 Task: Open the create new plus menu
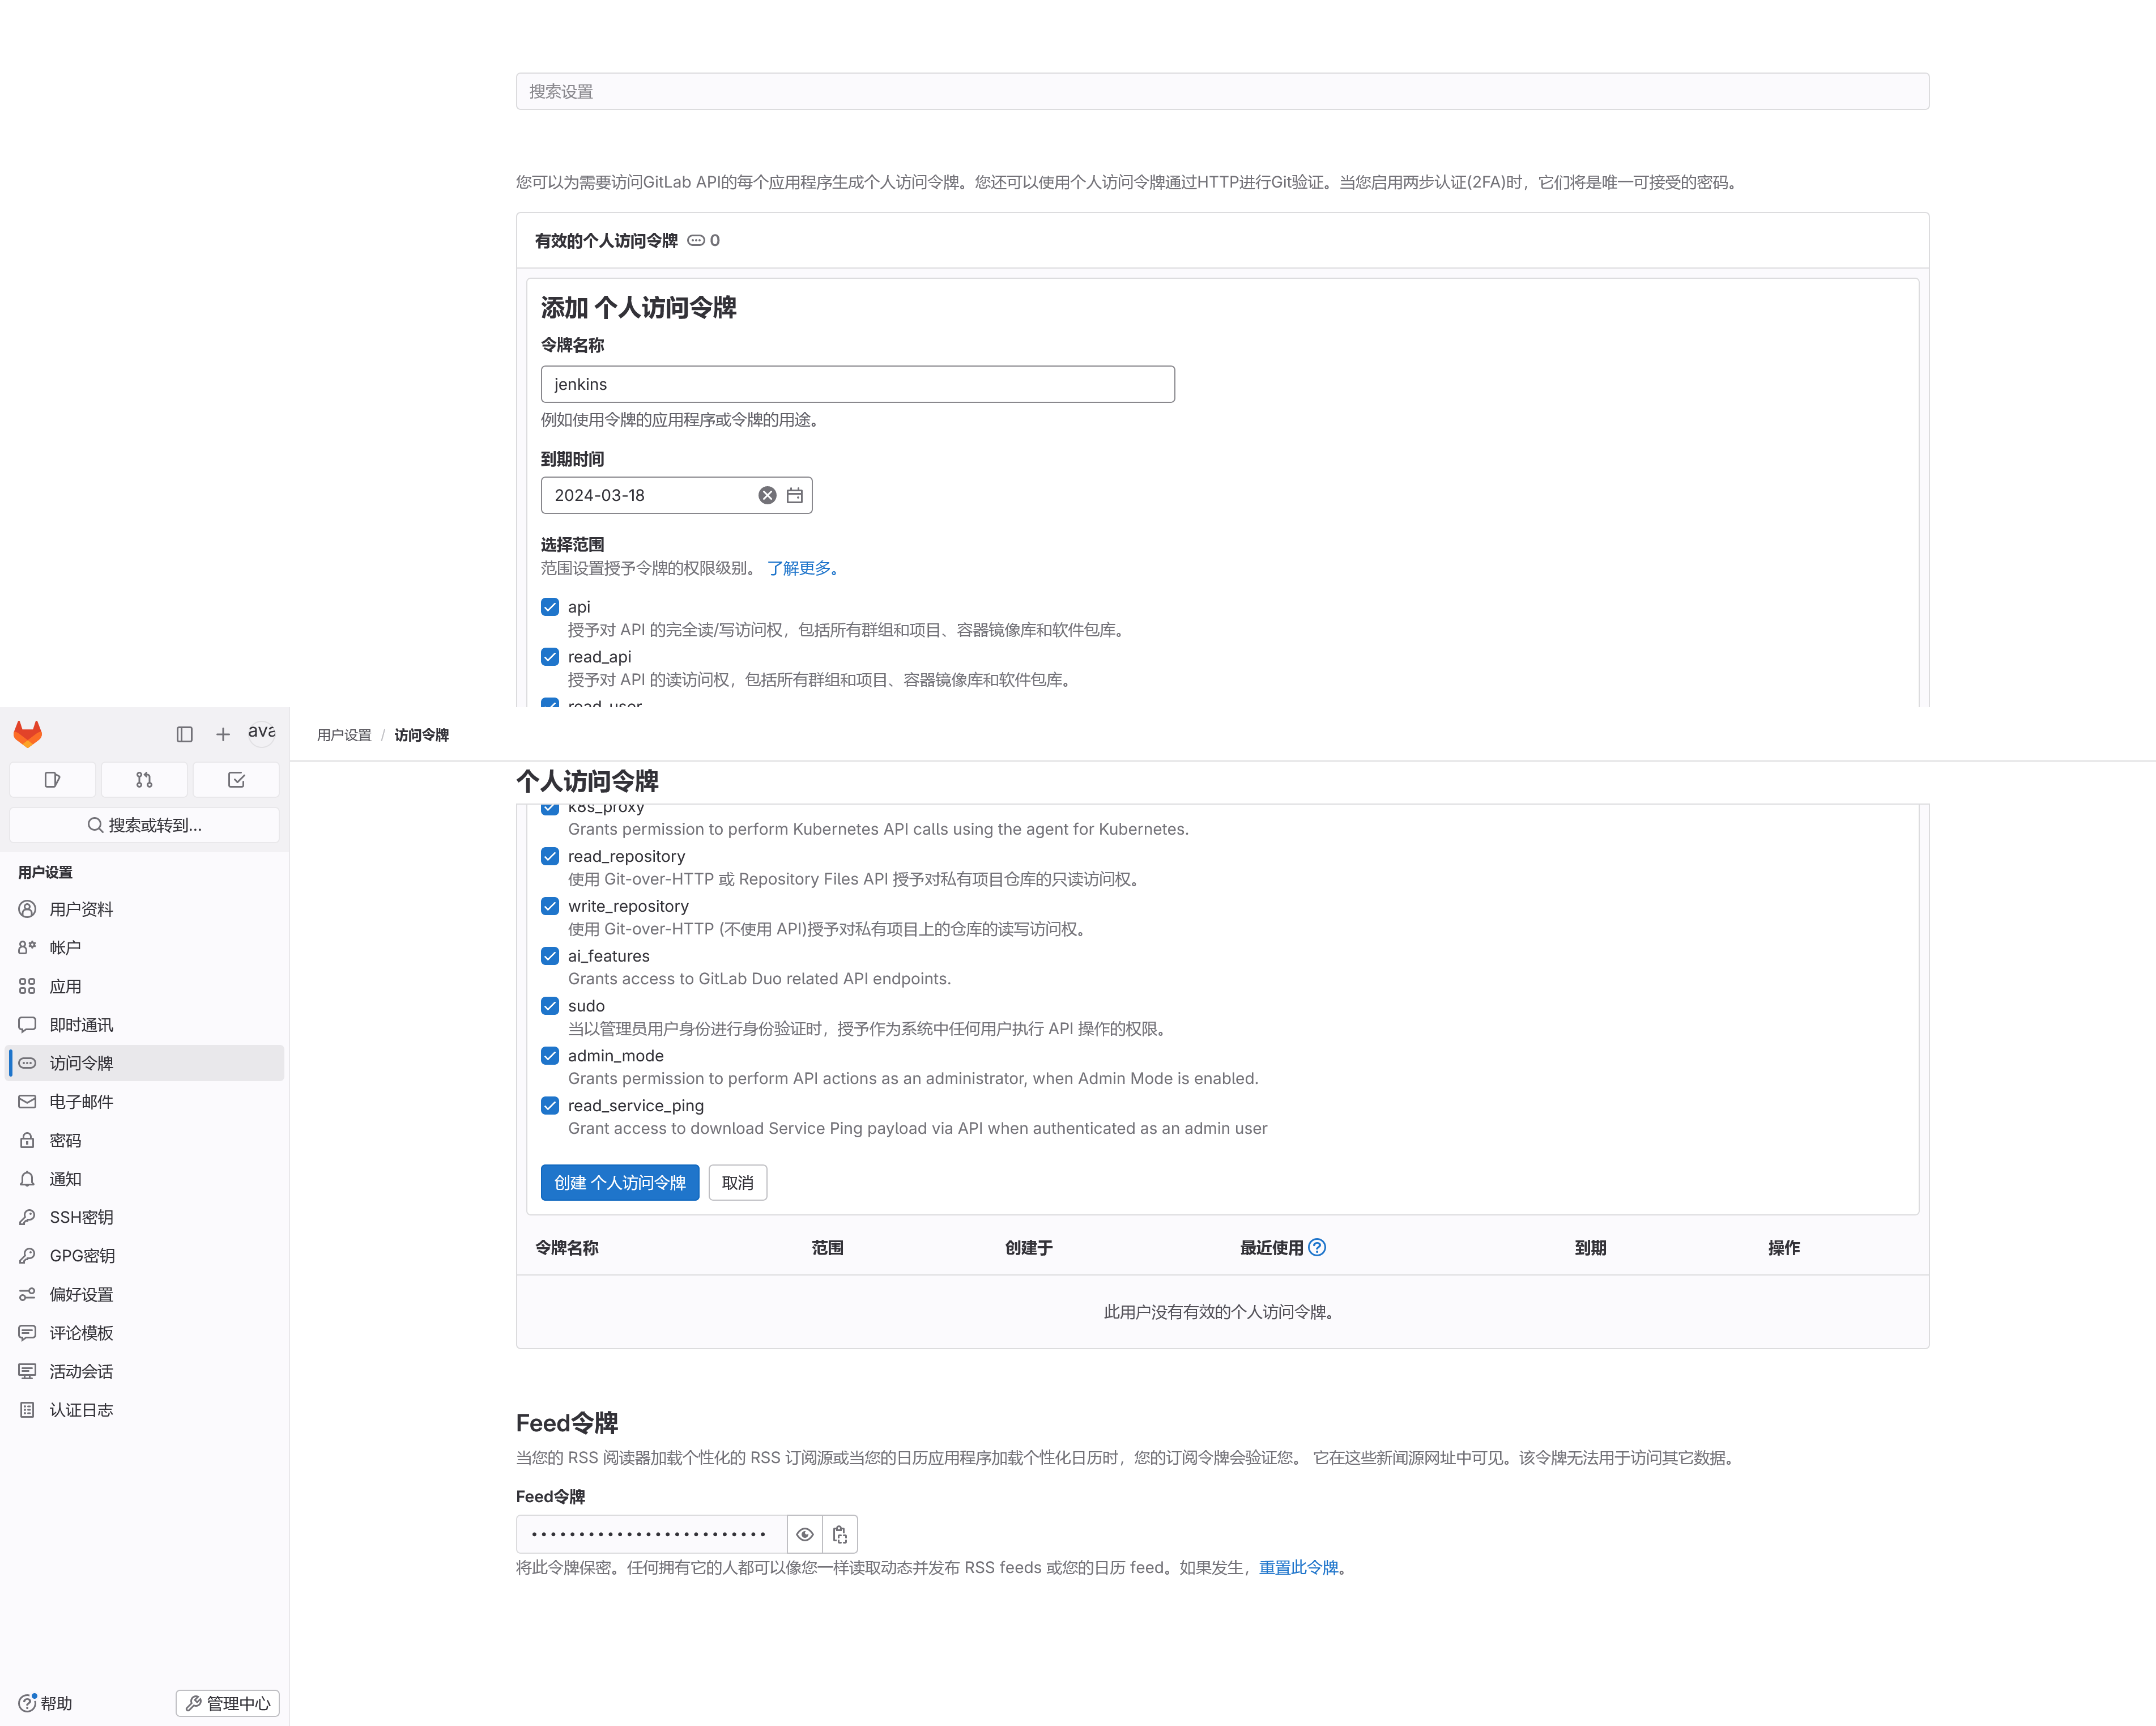[222, 734]
